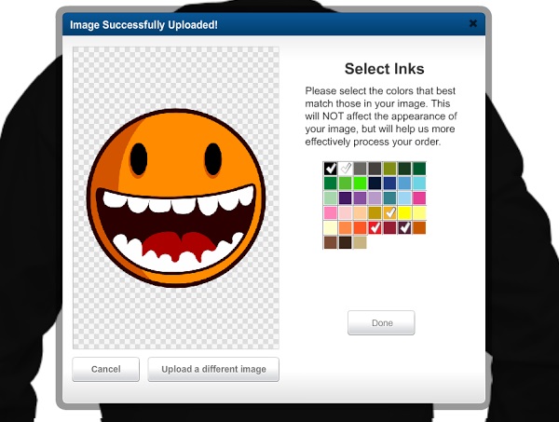Choose the cream ink swatch
559x422 pixels.
click(x=330, y=227)
